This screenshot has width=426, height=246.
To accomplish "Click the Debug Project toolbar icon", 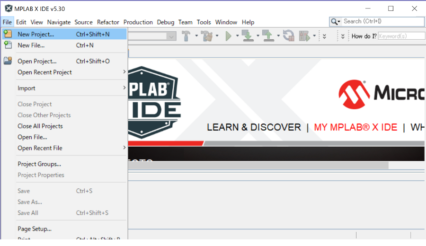I will click(x=304, y=36).
